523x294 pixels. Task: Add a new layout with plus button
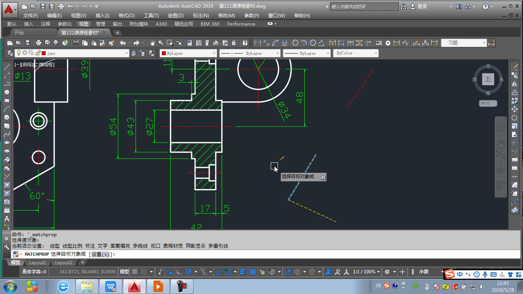(82, 263)
